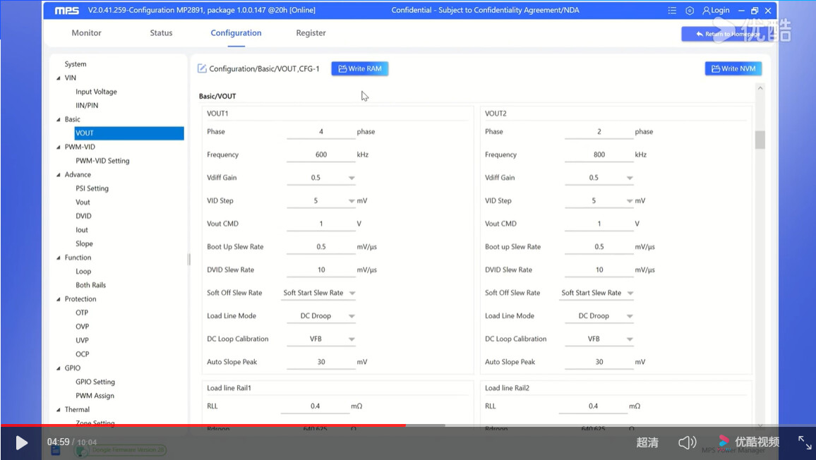The image size is (816, 460).
Task: Open settings via the hexagon gear icon
Action: pyautogui.click(x=690, y=11)
